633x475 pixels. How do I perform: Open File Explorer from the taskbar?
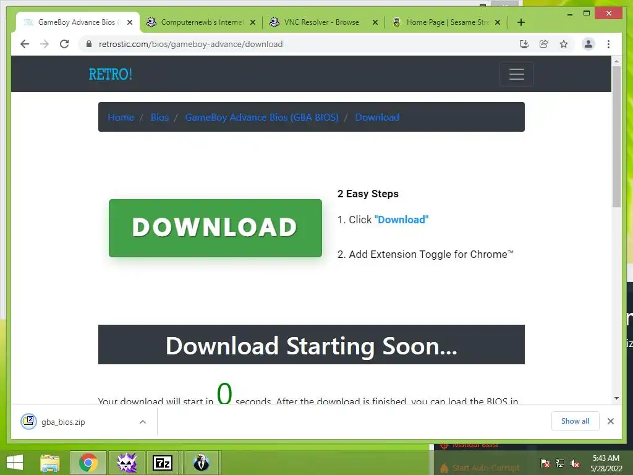tap(50, 463)
